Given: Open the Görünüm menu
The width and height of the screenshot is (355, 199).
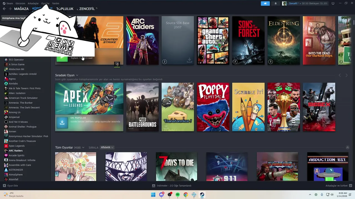Looking at the screenshot, I should [20, 4].
